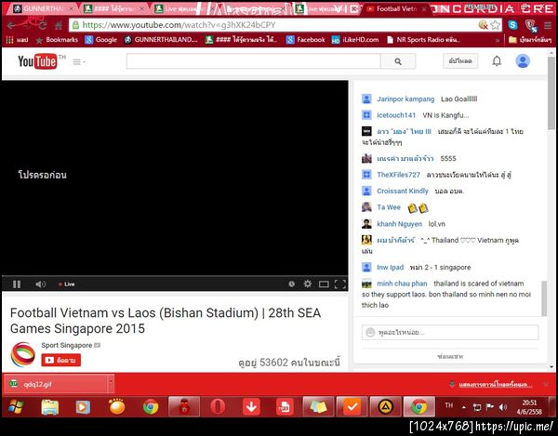The image size is (558, 436).
Task: Pause the live video
Action: (17, 284)
